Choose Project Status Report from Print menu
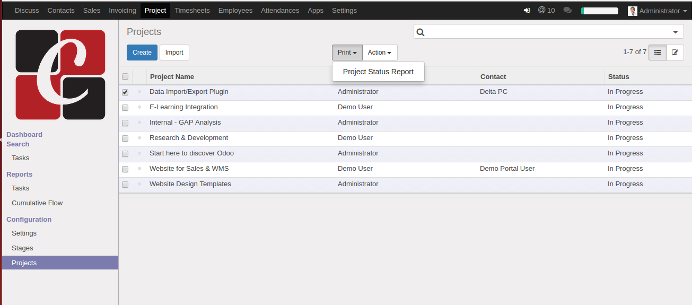This screenshot has width=692, height=305. 378,72
